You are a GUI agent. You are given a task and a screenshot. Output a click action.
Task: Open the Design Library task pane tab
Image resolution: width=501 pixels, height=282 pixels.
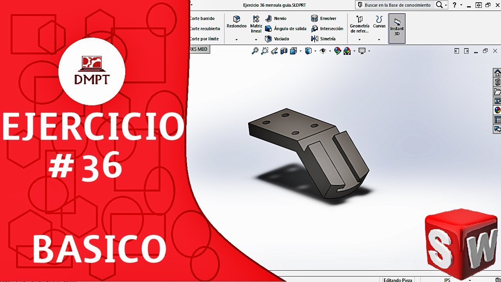497,82
